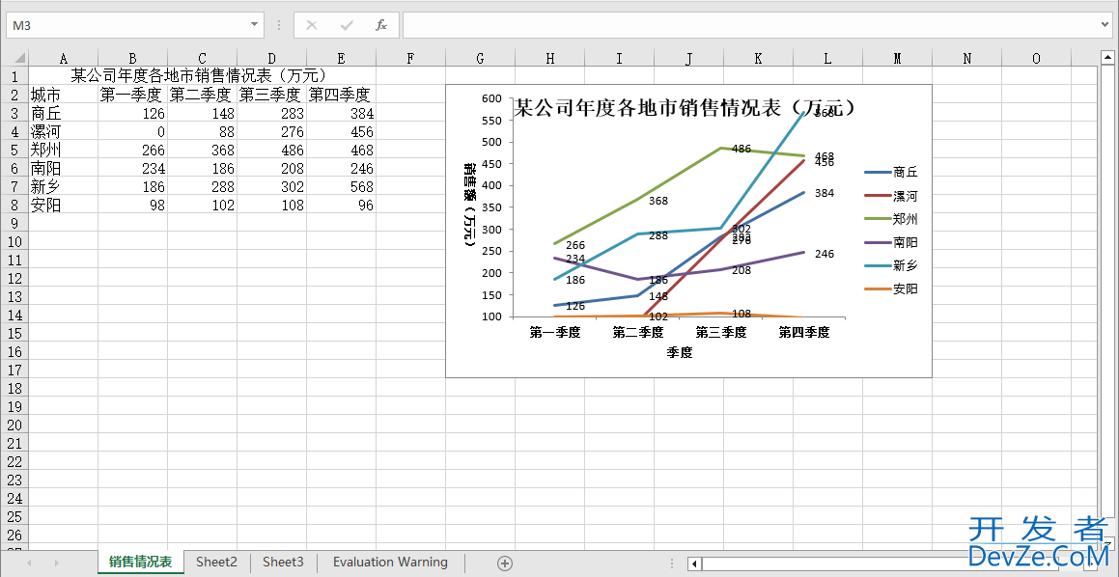Select header cell 第四季度 in table
Screen dimensions: 1119x577
coord(341,95)
